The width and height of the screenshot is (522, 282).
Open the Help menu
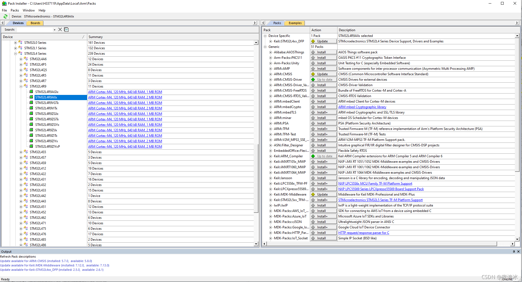(x=42, y=10)
